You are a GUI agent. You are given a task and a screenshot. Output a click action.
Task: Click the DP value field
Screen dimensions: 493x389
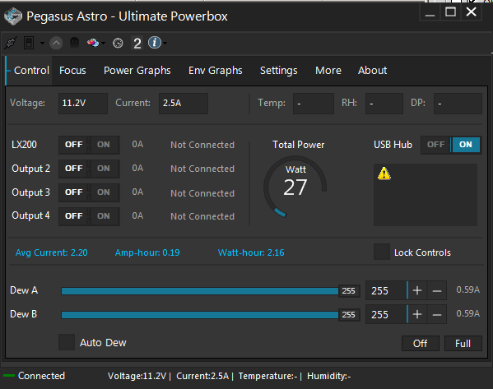458,104
